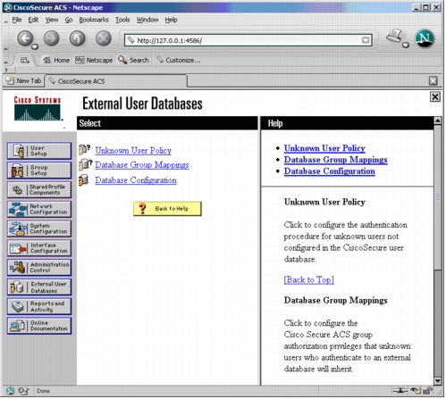Viewport: 446px width, 399px height.
Task: Open the My Netscape toolbar shortcut
Action: click(94, 61)
